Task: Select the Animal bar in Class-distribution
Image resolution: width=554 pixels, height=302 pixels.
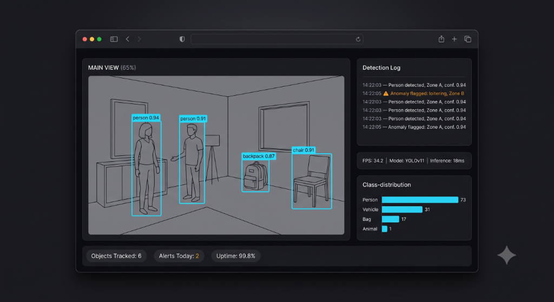Action: point(385,229)
